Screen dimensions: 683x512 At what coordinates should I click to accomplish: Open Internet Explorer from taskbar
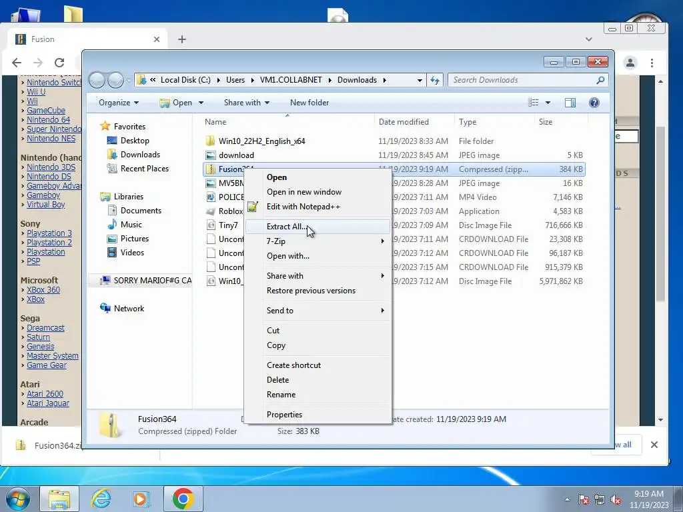[101, 499]
